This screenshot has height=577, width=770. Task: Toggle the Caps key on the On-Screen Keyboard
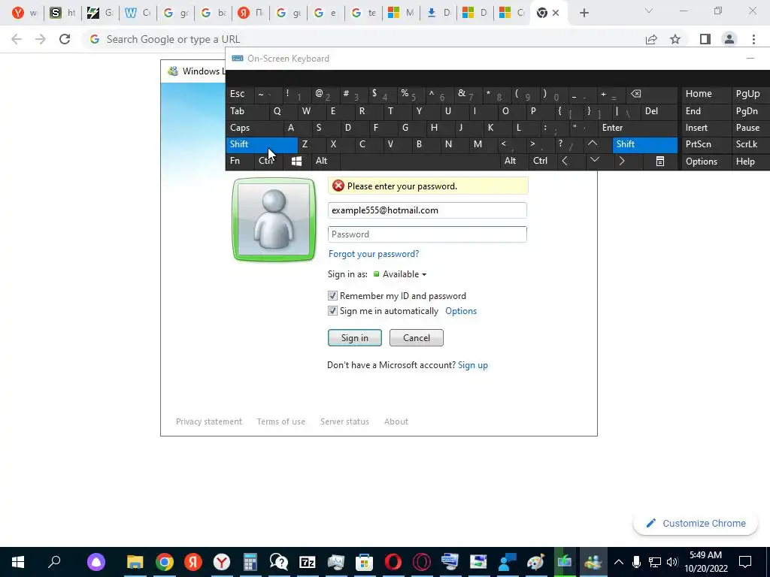pyautogui.click(x=255, y=128)
